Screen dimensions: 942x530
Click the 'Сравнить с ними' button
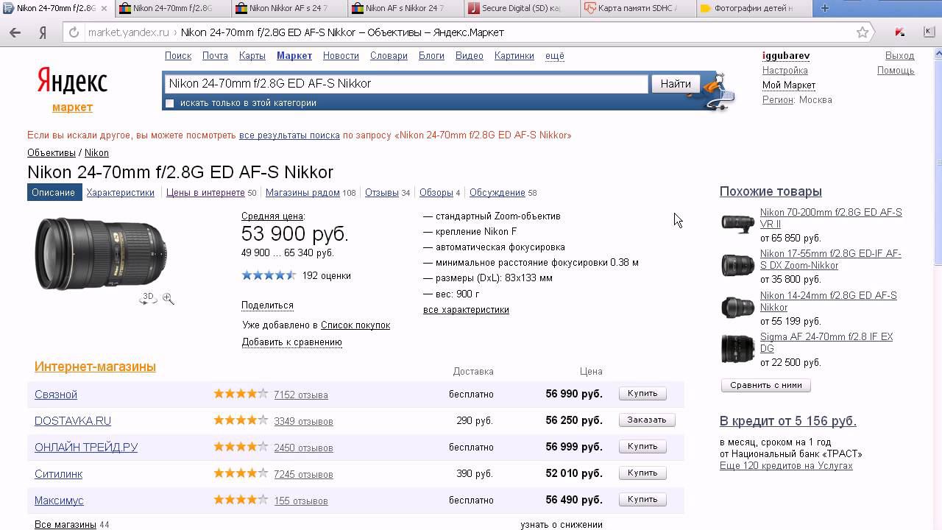coord(766,385)
